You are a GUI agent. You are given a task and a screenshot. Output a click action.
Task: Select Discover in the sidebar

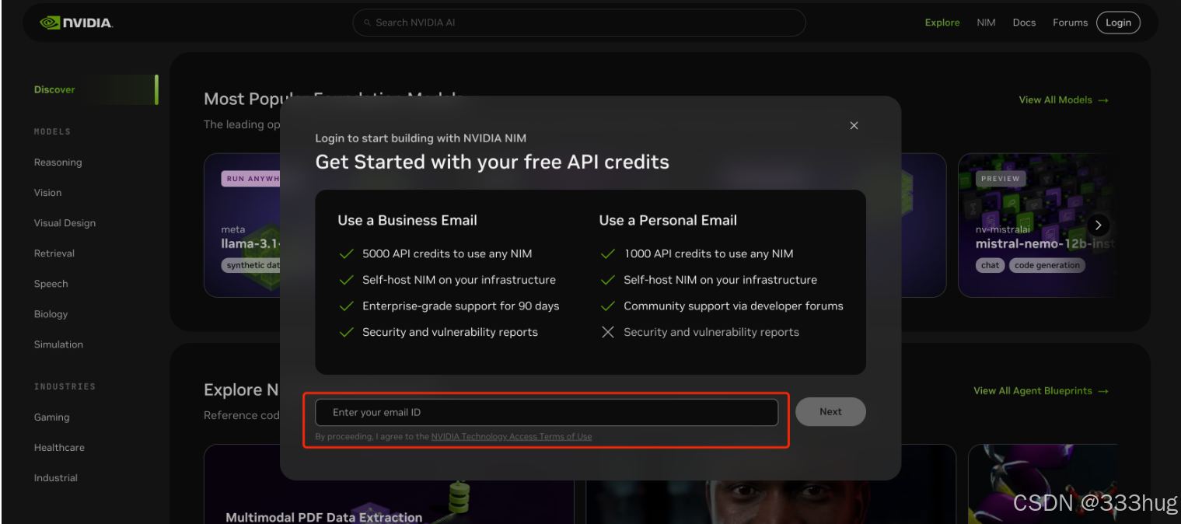point(54,89)
